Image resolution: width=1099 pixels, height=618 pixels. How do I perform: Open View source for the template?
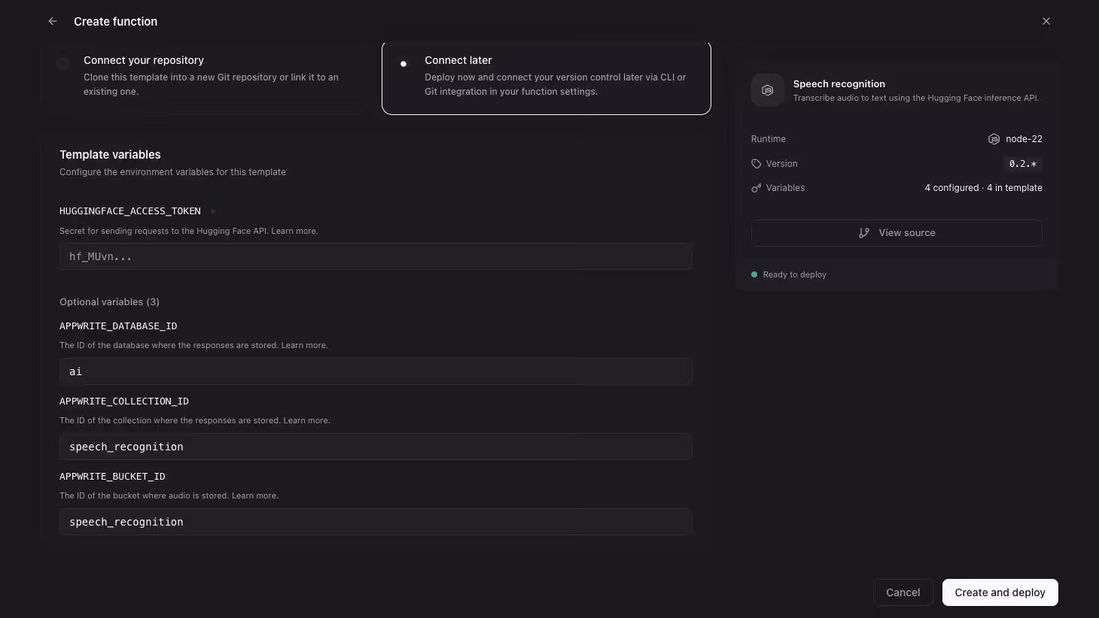tap(897, 233)
